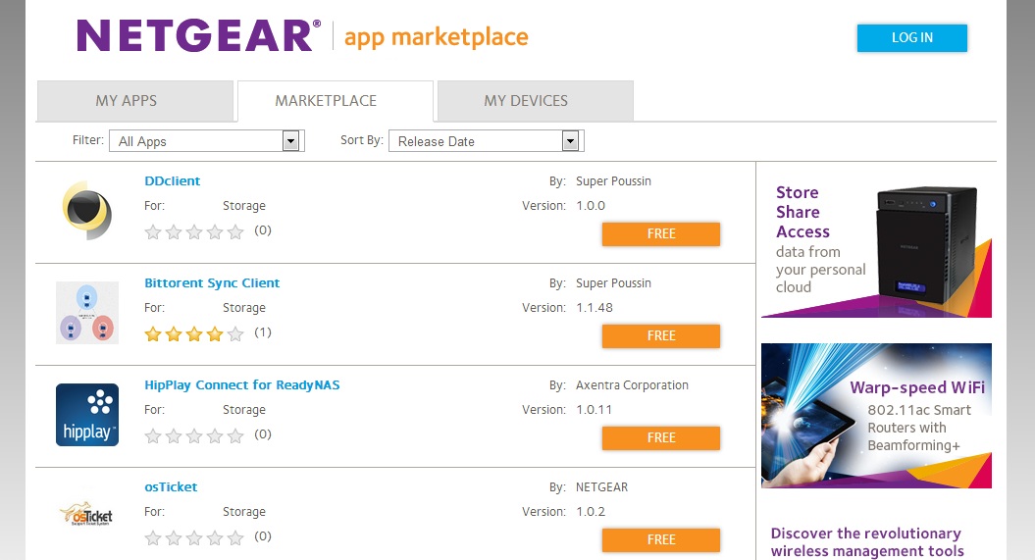Click DDclient's Super Poussin author text
Image resolution: width=1035 pixels, height=560 pixels.
click(613, 180)
